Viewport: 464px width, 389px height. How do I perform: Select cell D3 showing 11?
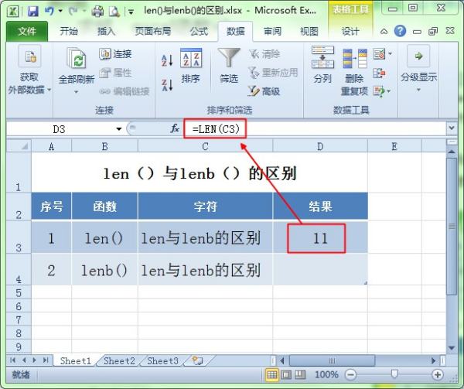point(320,238)
